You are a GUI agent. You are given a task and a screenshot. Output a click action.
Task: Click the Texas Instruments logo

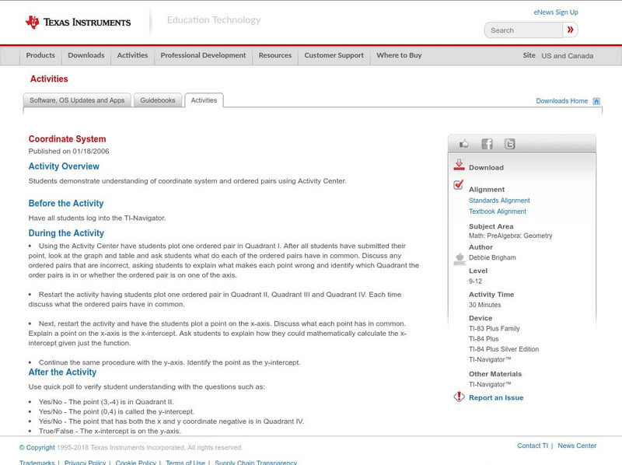[78, 23]
